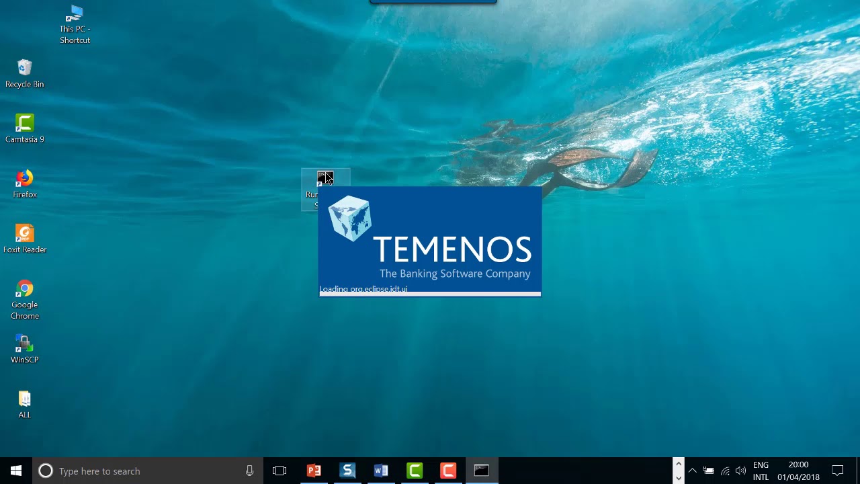The image size is (860, 484).
Task: Check the battery status icon
Action: 709,471
